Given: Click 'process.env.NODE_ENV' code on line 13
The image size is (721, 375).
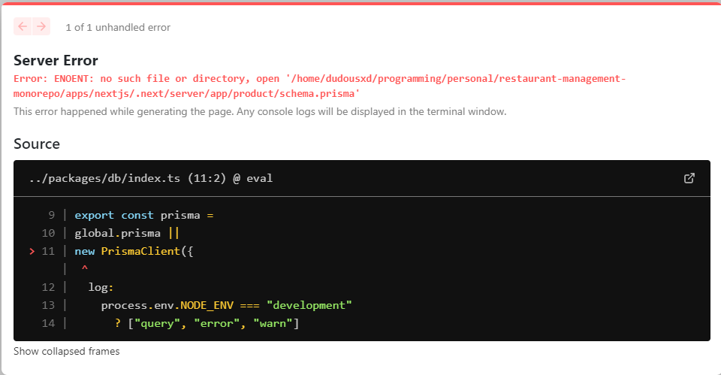Looking at the screenshot, I should 167,306.
